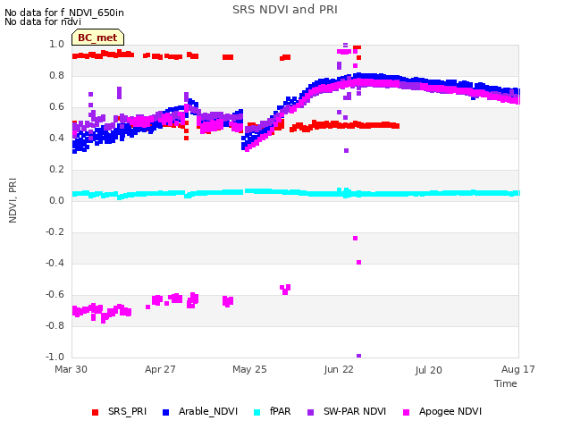Click the -1.0 y-axis tick label
This screenshot has width=572, height=429.
tap(55, 357)
